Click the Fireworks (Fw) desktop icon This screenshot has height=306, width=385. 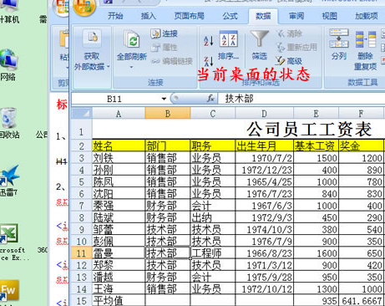point(9,290)
